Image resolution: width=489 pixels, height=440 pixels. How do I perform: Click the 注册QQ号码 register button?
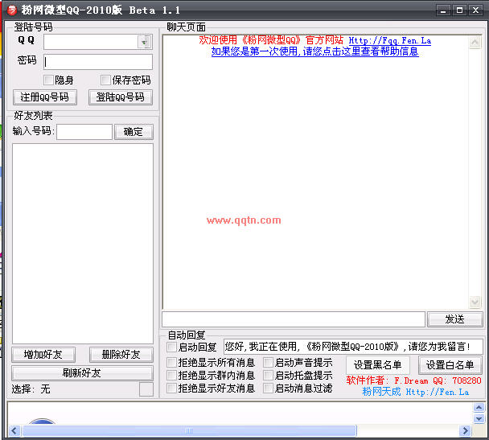45,97
